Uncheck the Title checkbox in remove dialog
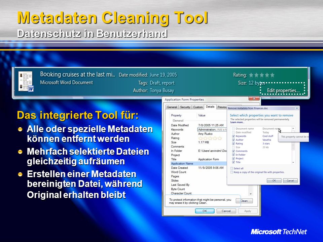 click(x=234, y=162)
